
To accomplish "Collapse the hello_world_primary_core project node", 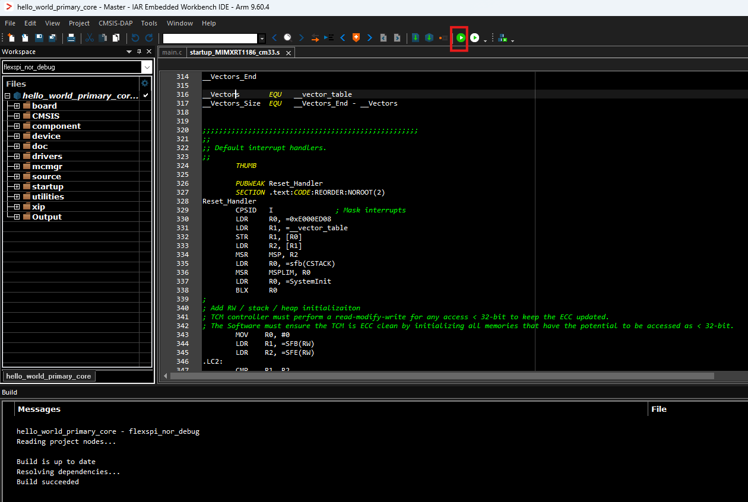I will [8, 96].
